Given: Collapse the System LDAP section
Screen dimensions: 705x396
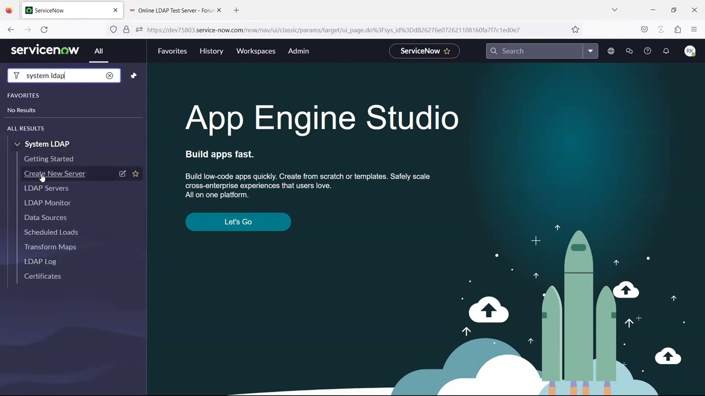Looking at the screenshot, I should (x=17, y=144).
